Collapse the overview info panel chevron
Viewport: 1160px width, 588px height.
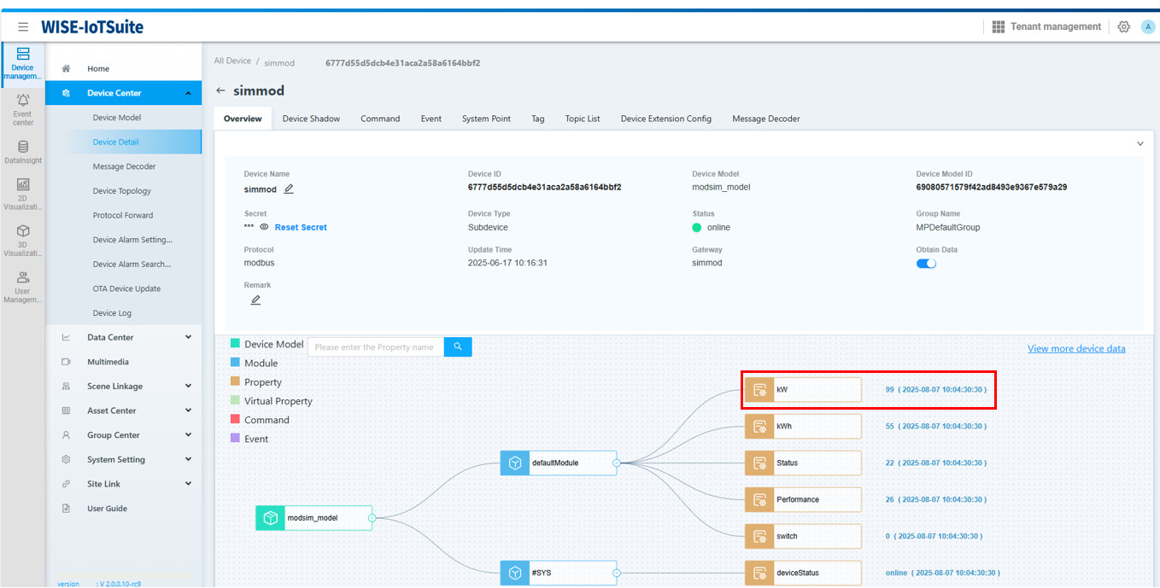point(1139,144)
